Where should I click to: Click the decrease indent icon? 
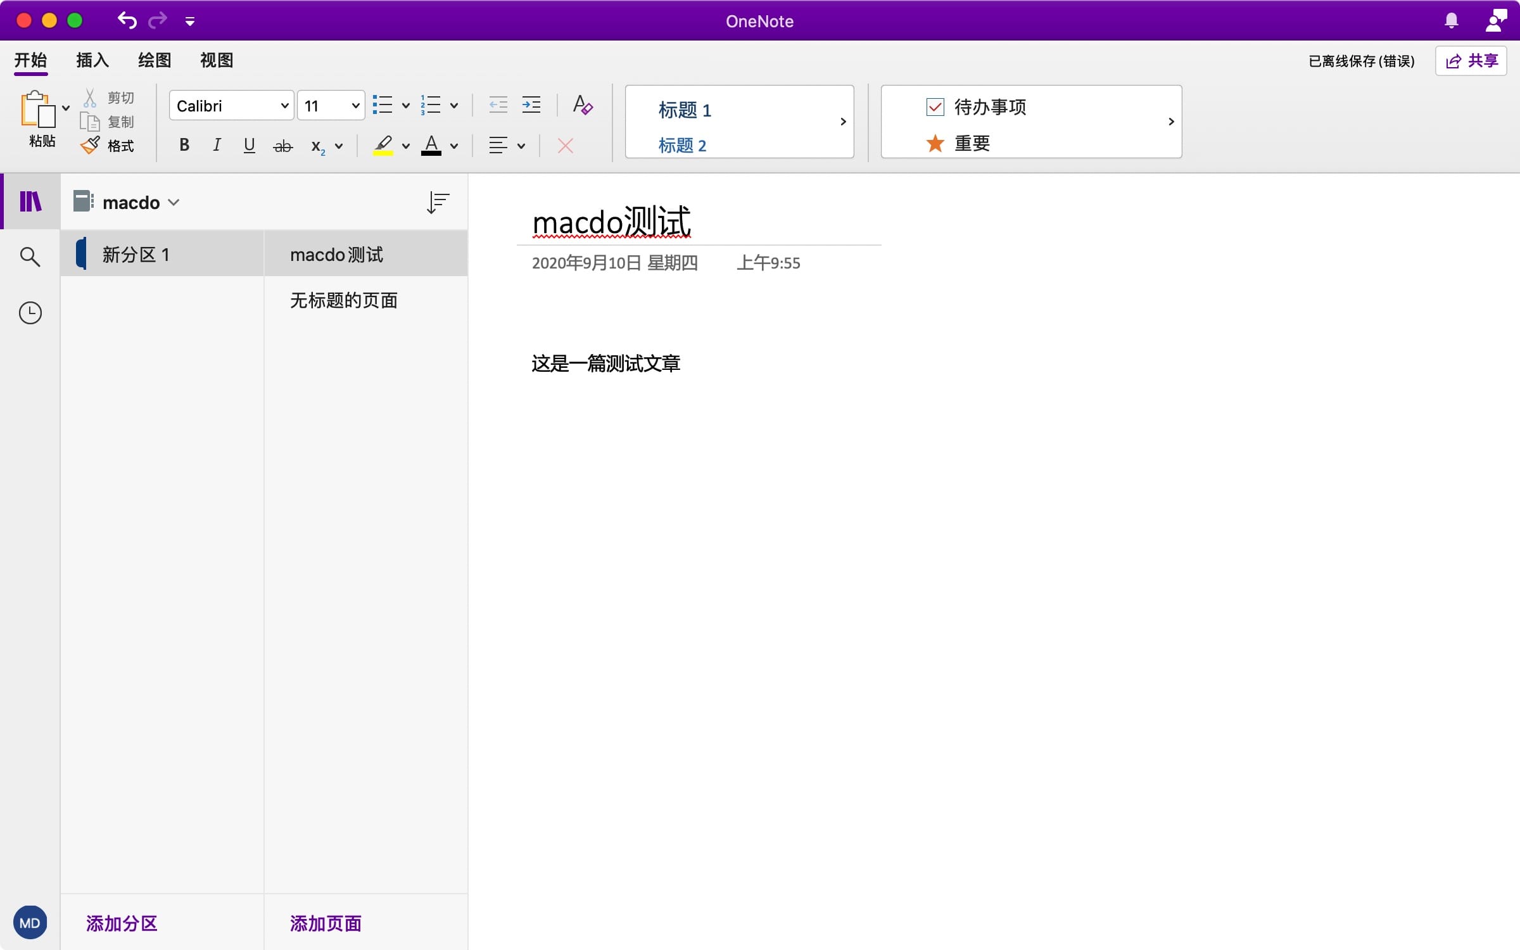click(498, 105)
